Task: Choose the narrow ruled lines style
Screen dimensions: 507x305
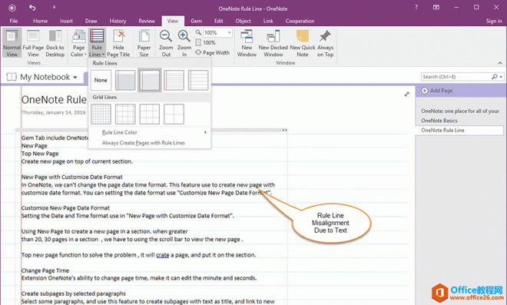Action: [x=125, y=80]
